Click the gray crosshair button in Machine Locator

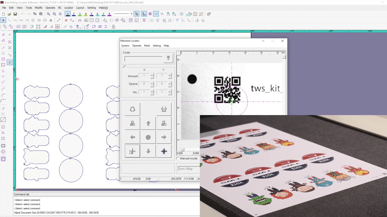point(132,151)
